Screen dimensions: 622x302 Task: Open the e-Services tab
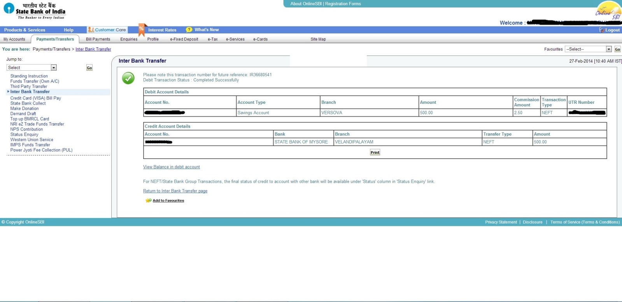[235, 39]
